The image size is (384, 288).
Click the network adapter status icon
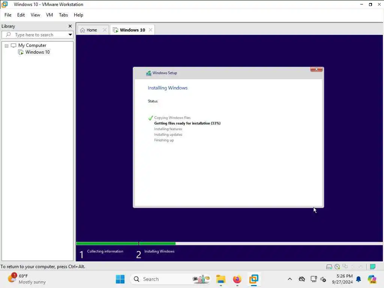coord(345,267)
